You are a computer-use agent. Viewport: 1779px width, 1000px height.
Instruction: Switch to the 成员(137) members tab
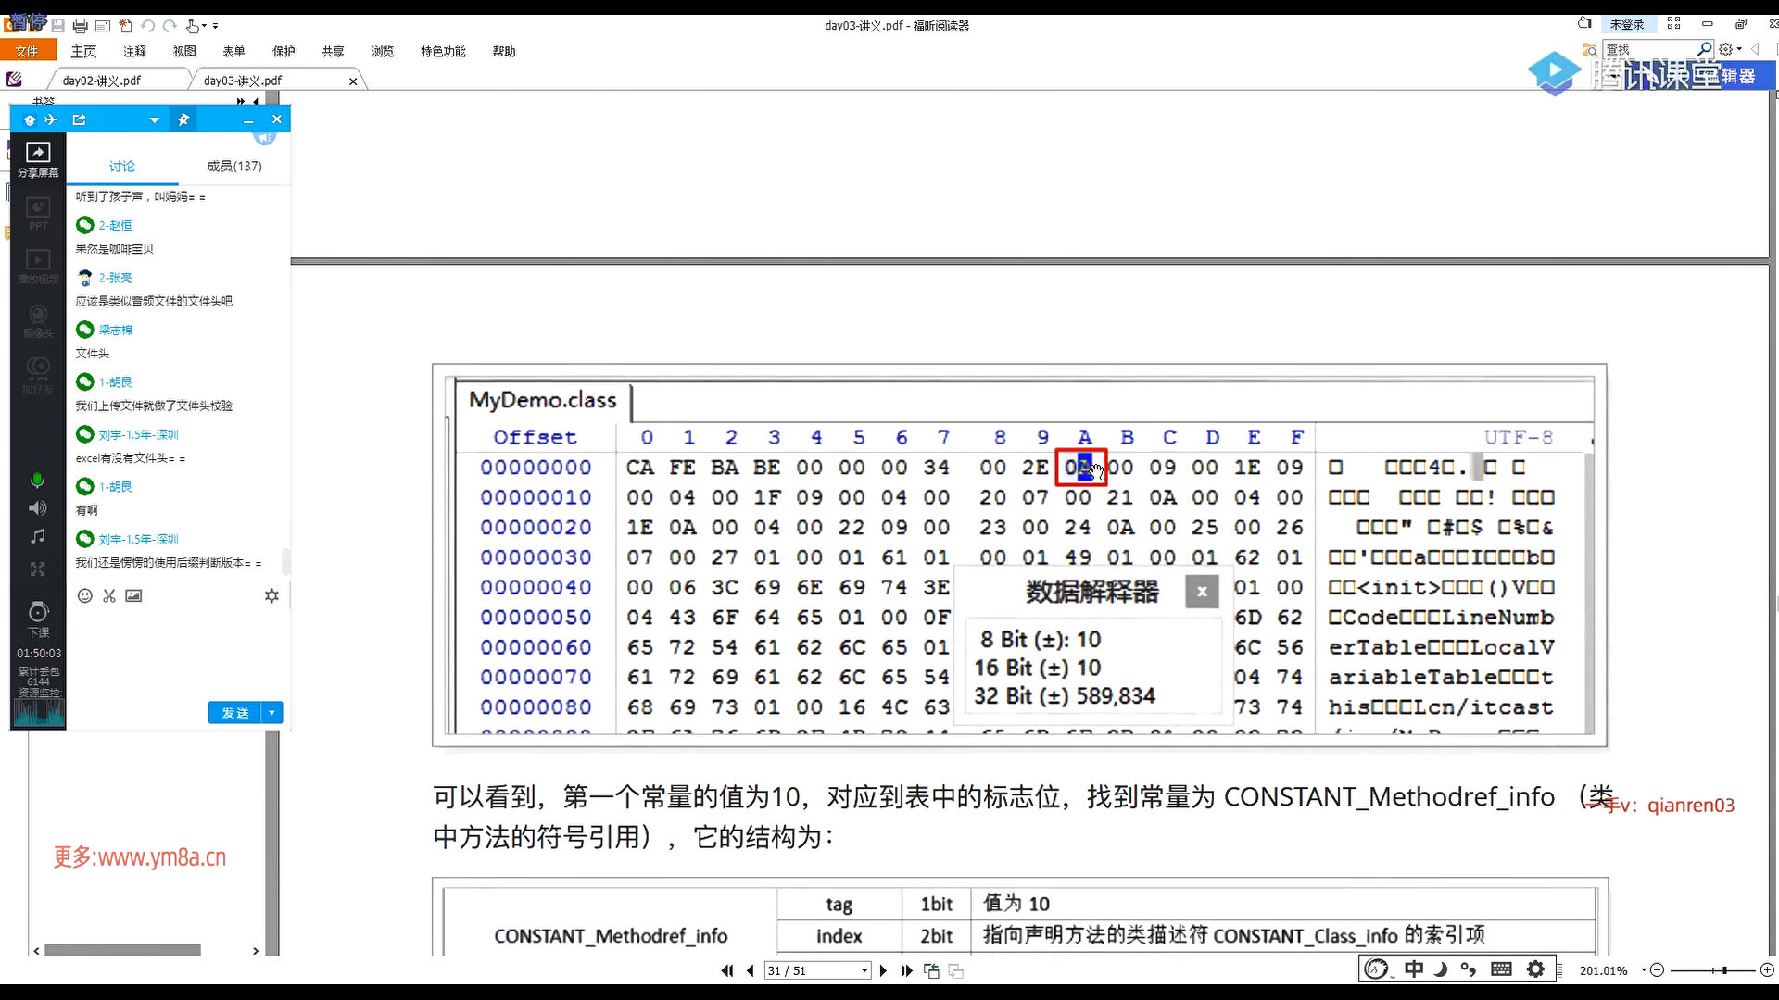pyautogui.click(x=233, y=167)
